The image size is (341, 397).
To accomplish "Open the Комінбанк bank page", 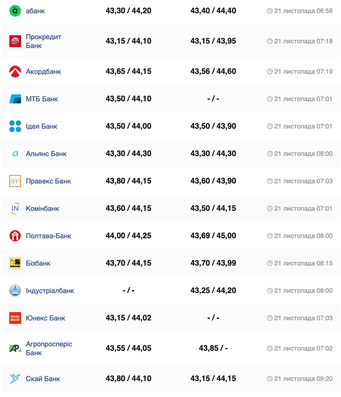I will point(42,209).
